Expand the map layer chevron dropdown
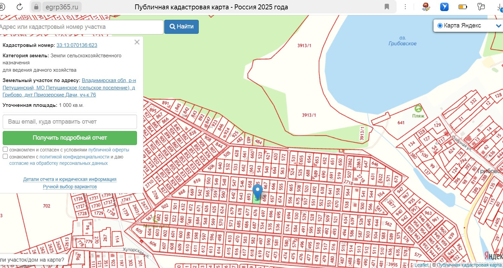Screen dimensions: 503x268 [x=498, y=26]
